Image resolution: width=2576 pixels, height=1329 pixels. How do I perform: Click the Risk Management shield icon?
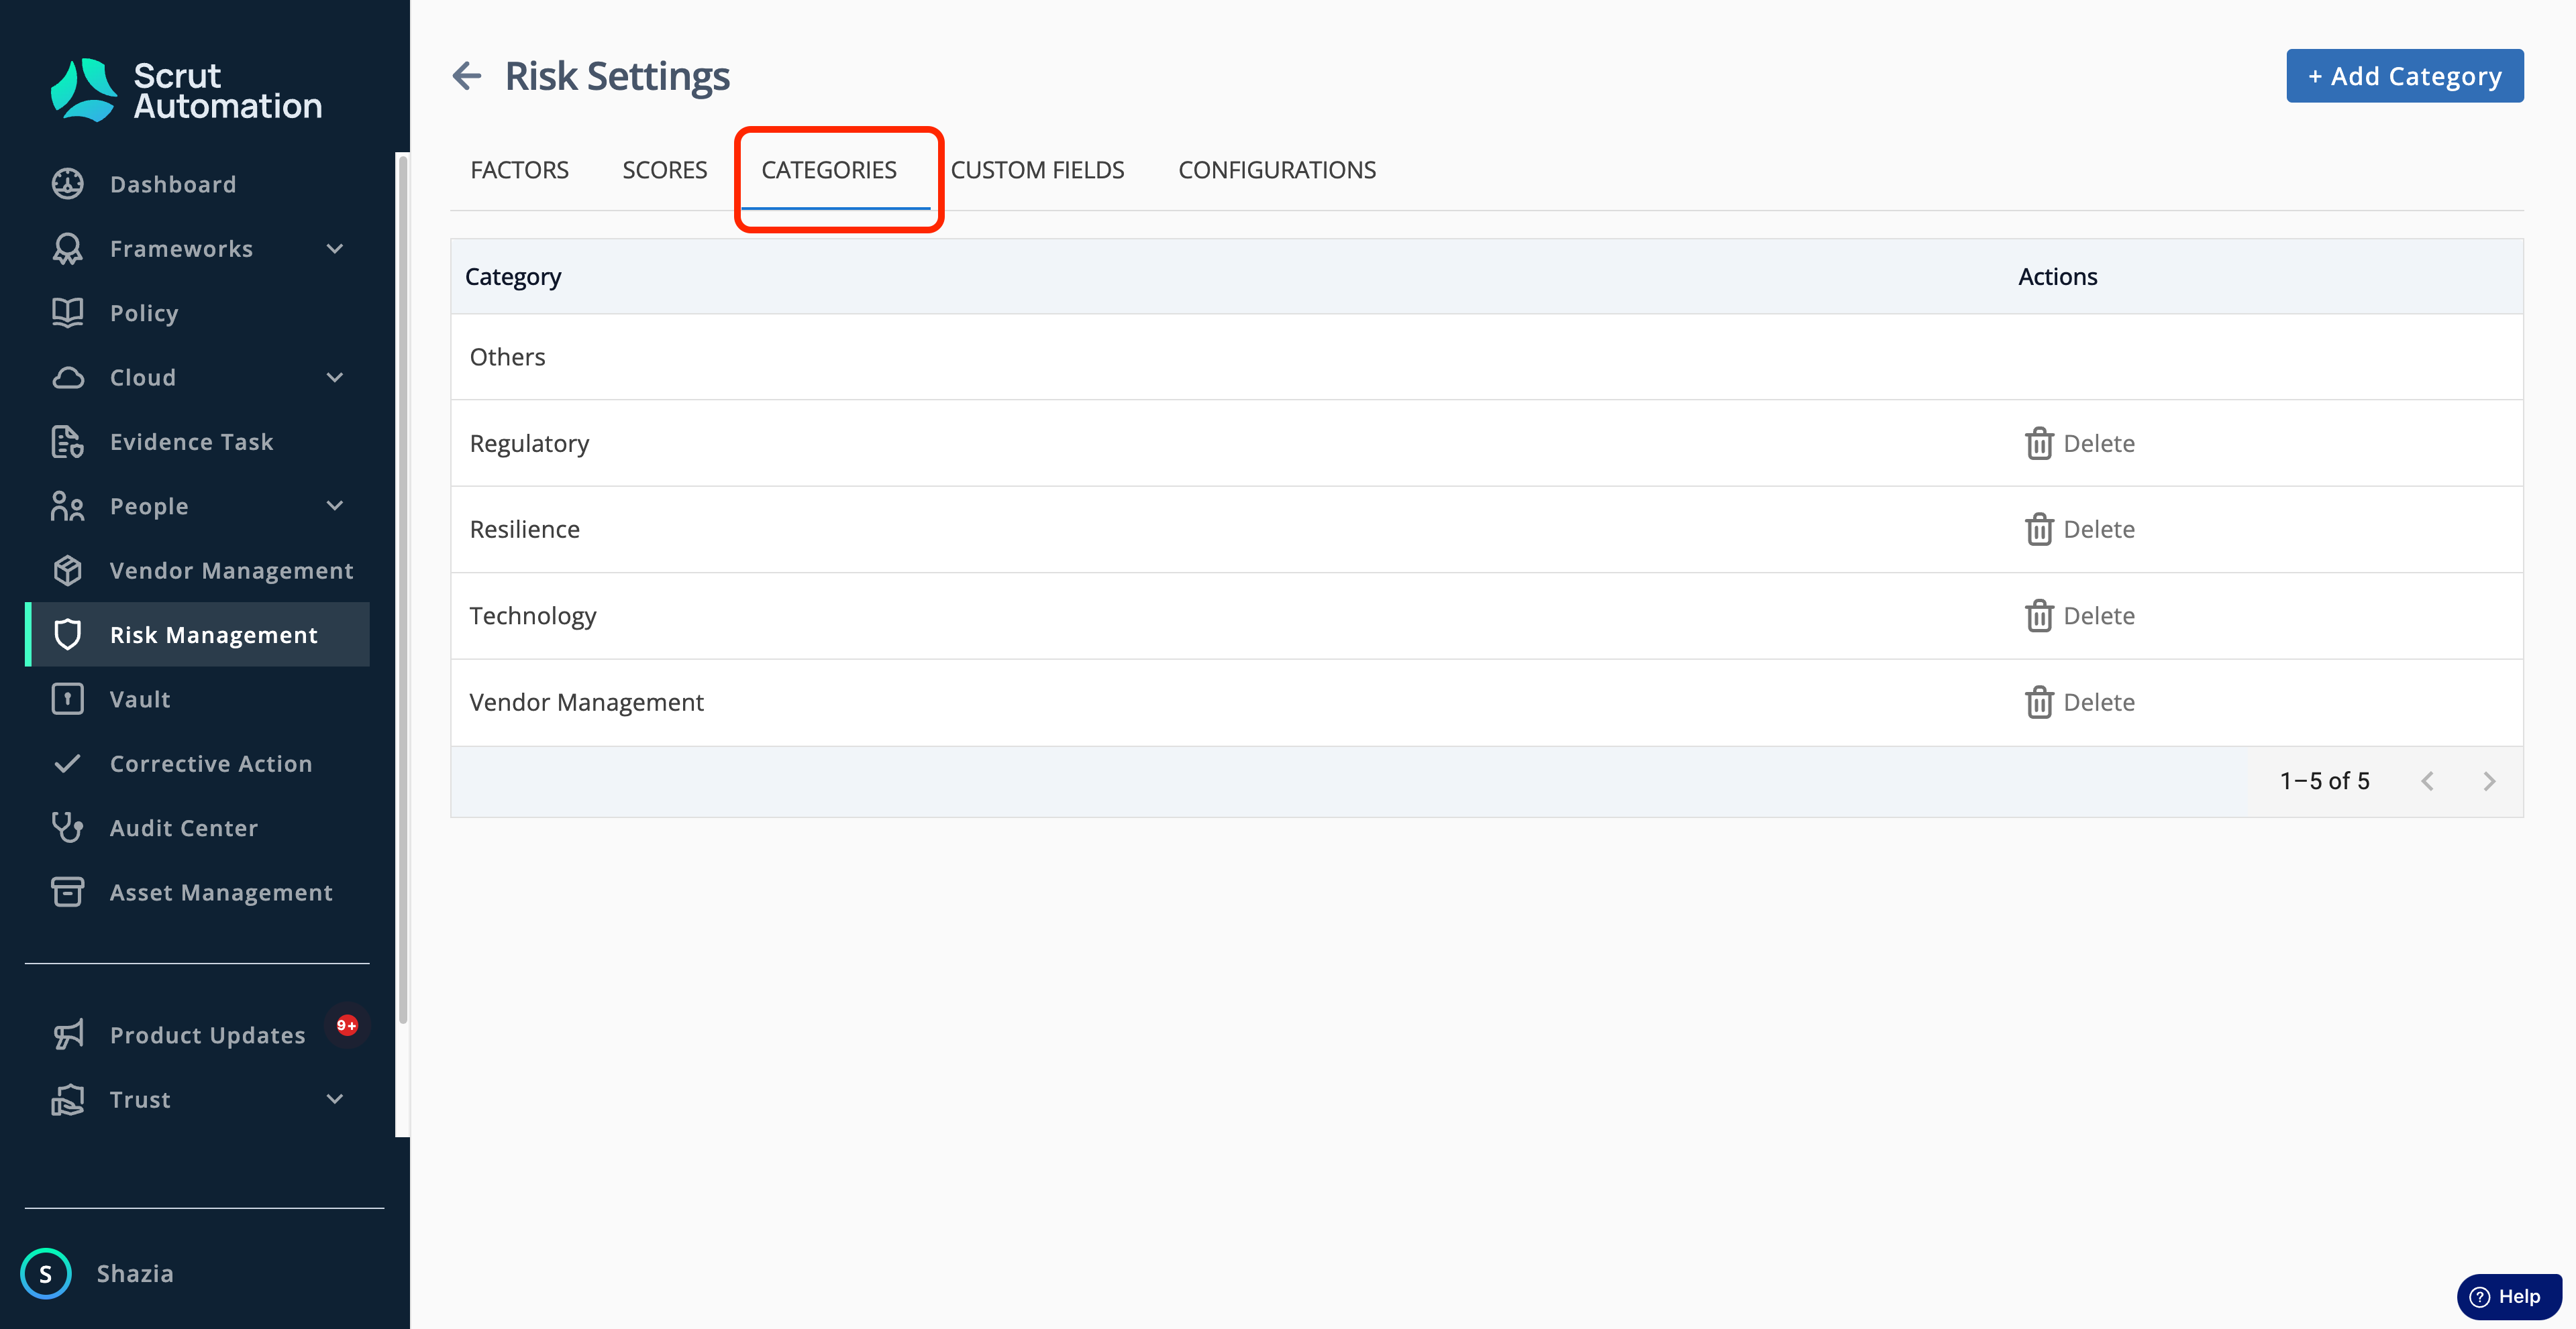click(67, 634)
